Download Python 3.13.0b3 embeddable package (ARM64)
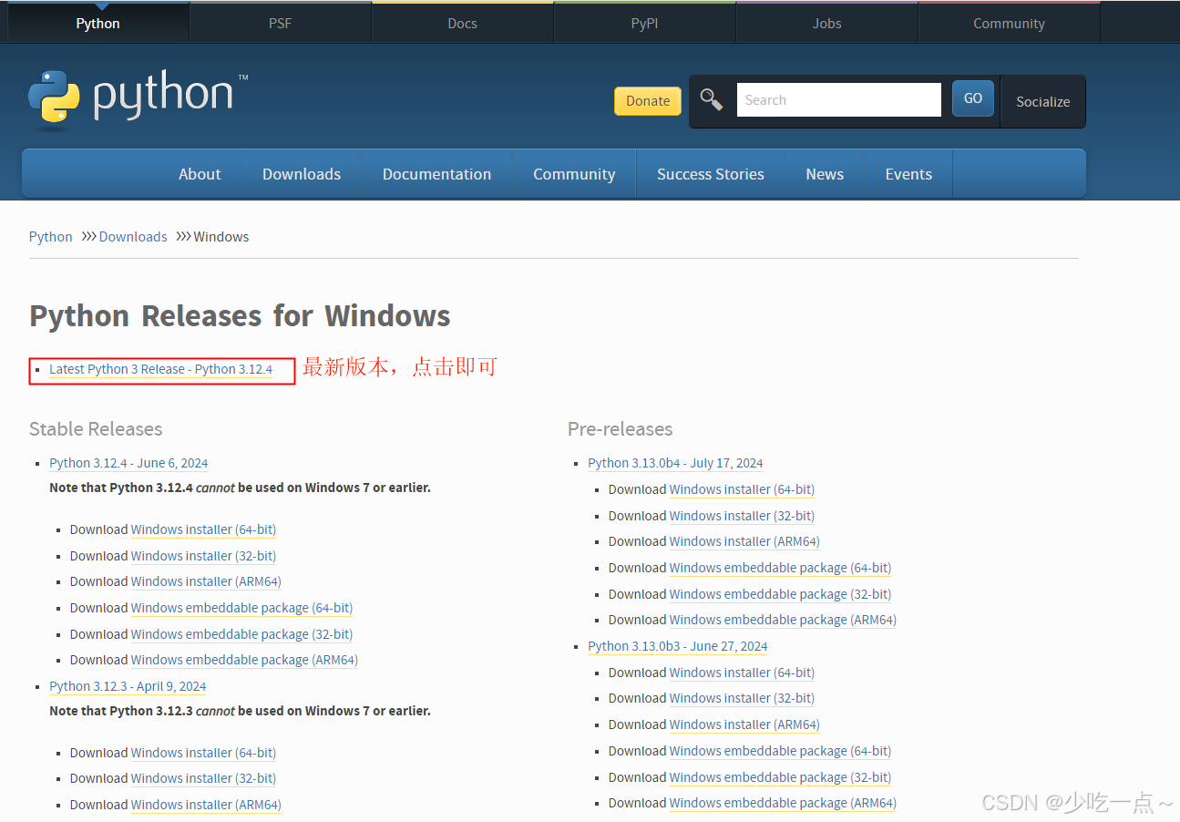This screenshot has width=1180, height=822. coord(783,803)
